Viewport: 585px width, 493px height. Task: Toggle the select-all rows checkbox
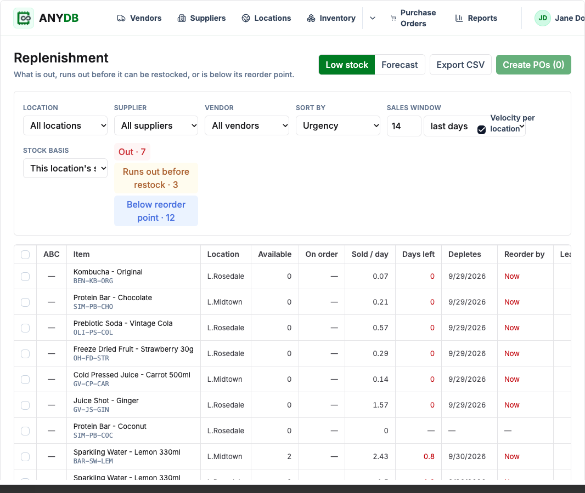click(x=25, y=254)
